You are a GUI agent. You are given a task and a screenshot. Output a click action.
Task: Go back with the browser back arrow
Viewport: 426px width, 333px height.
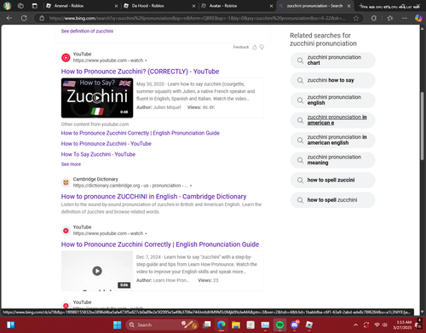coord(9,18)
